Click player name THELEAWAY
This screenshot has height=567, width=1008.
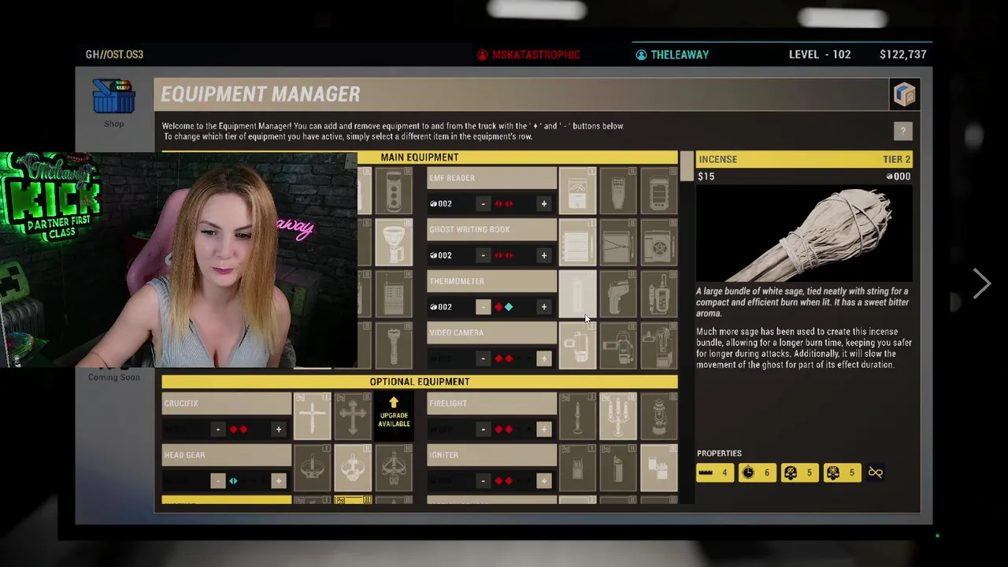[680, 55]
